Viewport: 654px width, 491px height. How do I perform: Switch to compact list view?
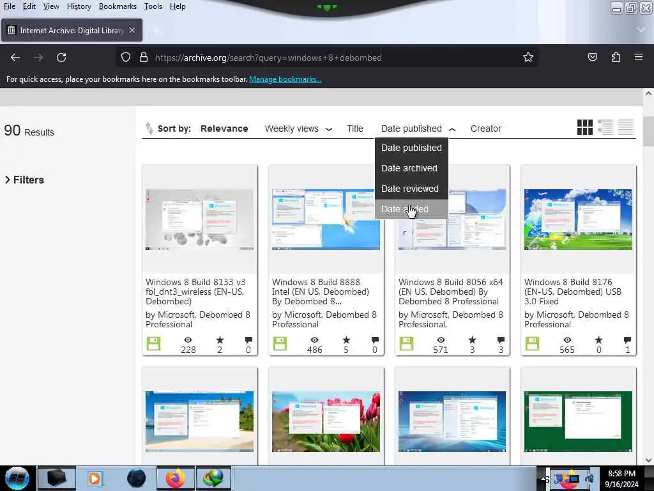tap(626, 127)
